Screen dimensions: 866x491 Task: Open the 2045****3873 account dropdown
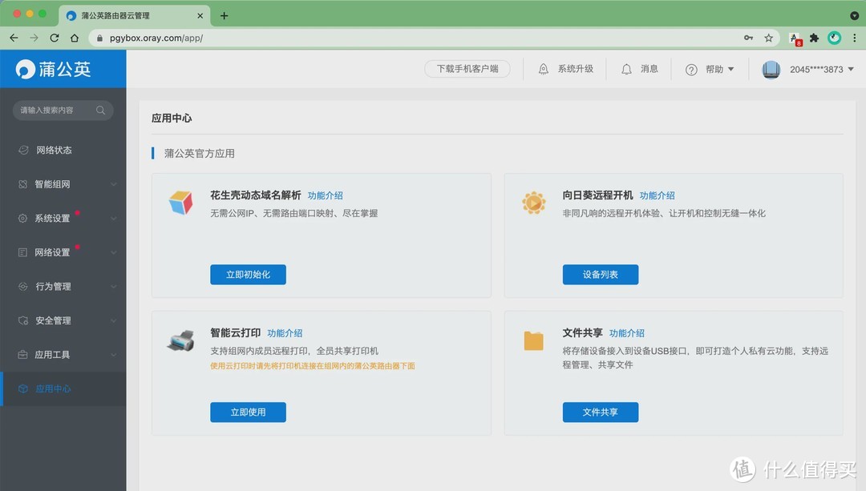(810, 69)
